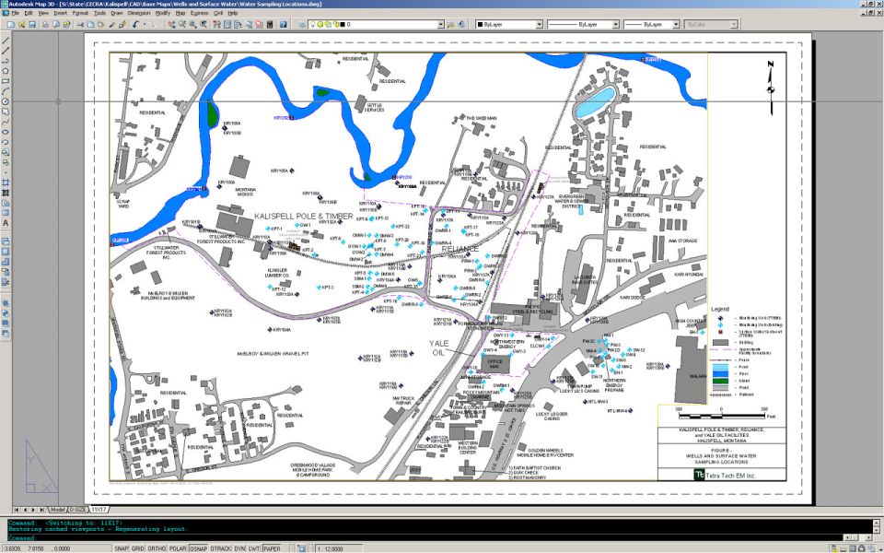Viewport: 884px width, 553px height.
Task: Click the Copy icon
Action: click(x=91, y=25)
